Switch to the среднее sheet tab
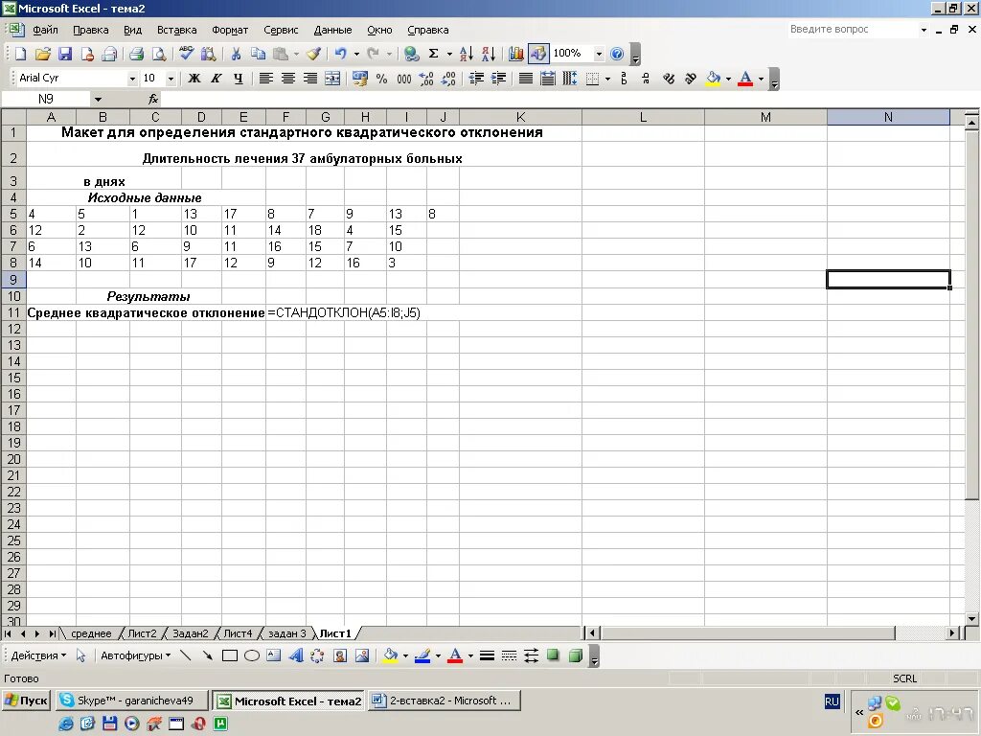This screenshot has width=981, height=736. point(91,633)
